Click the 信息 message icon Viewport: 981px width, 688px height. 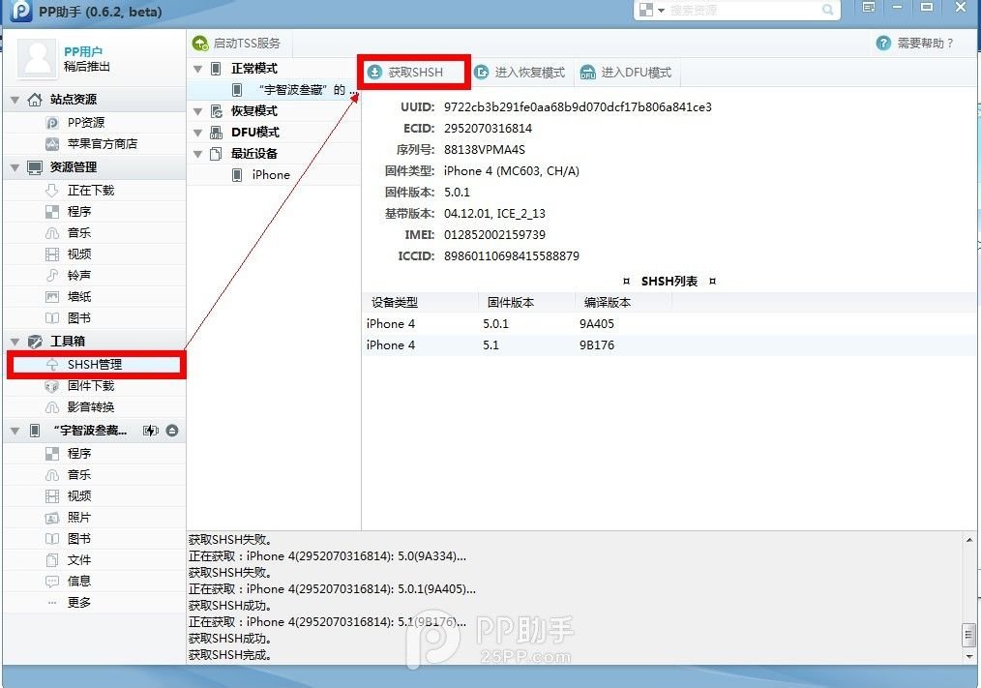pos(52,582)
